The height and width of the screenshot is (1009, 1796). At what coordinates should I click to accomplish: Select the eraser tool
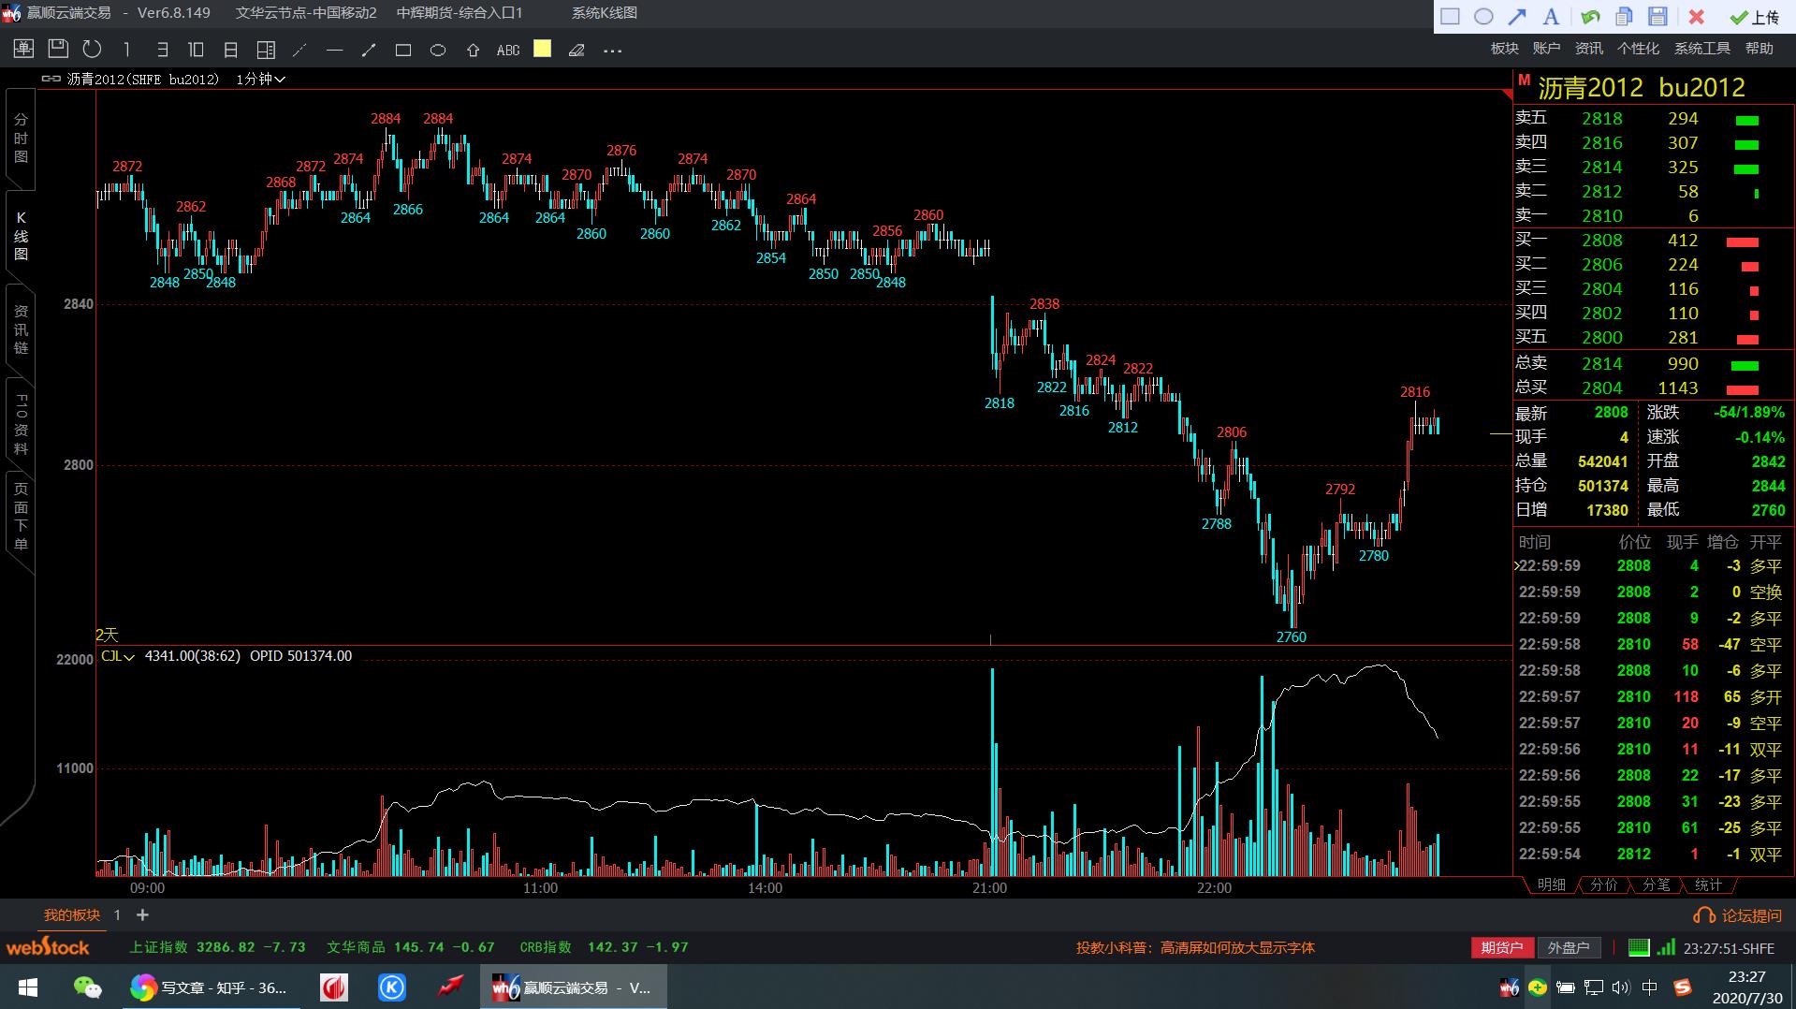coord(577,51)
